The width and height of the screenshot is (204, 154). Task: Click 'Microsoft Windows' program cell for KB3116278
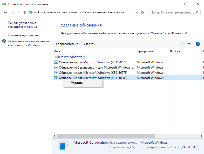[x=150, y=73]
